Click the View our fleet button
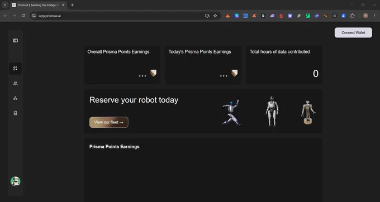Viewport: 380px width, 202px height. tap(109, 122)
